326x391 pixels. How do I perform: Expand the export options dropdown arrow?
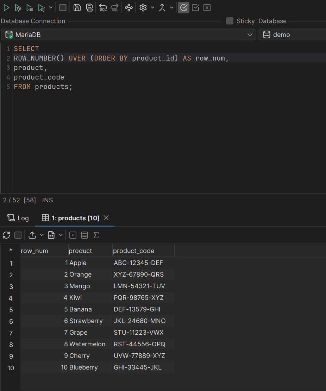42,235
